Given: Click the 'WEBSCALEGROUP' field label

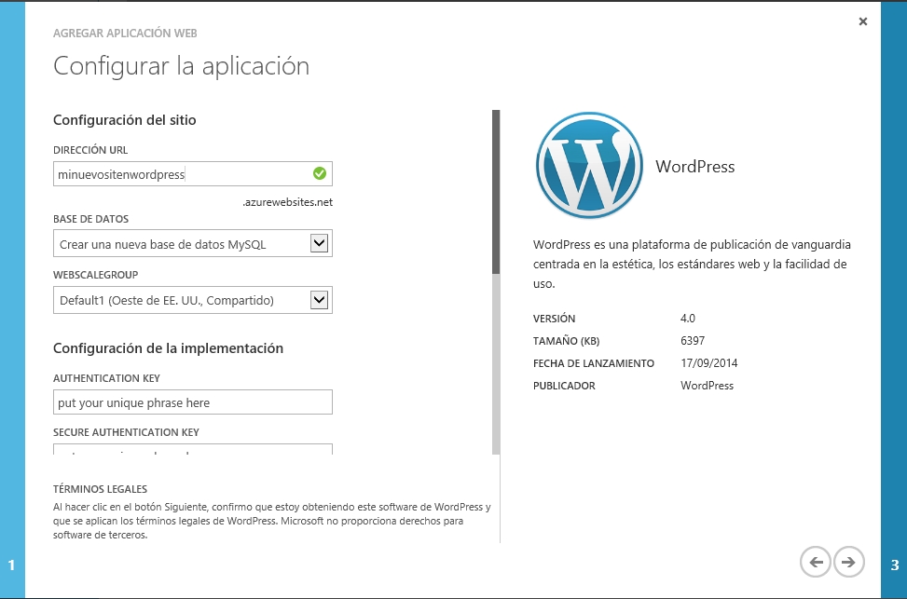Looking at the screenshot, I should point(95,275).
